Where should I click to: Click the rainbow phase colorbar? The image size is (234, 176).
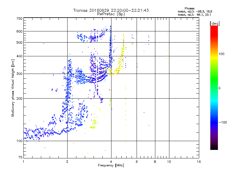coord(214,87)
